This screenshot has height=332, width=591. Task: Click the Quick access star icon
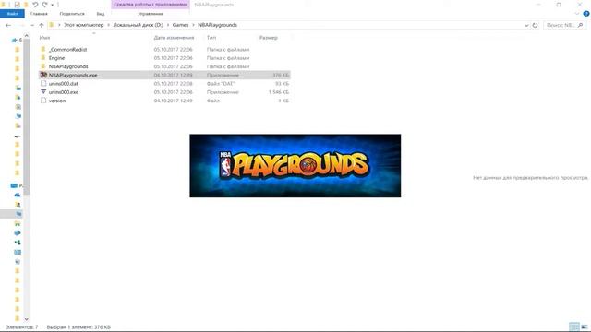click(x=15, y=41)
